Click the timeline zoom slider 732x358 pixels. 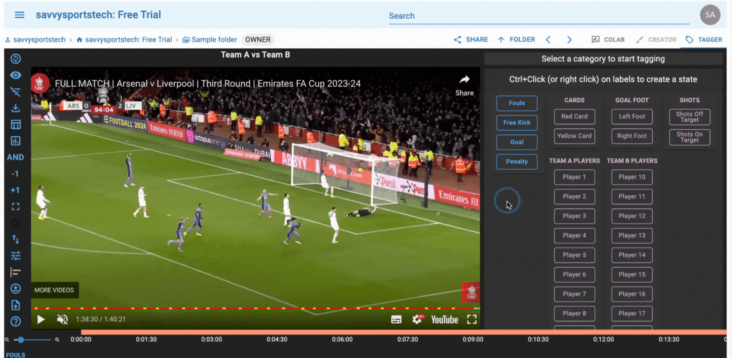(32, 340)
